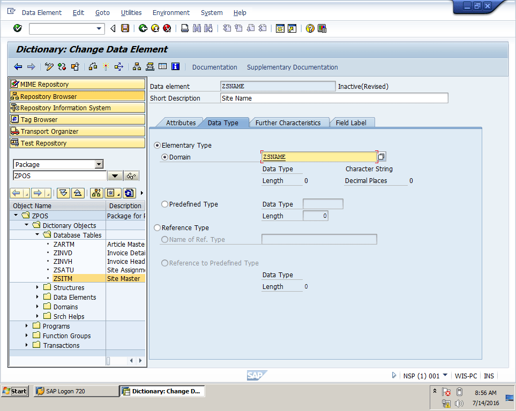Click the green Enter checkmark icon

(18, 28)
